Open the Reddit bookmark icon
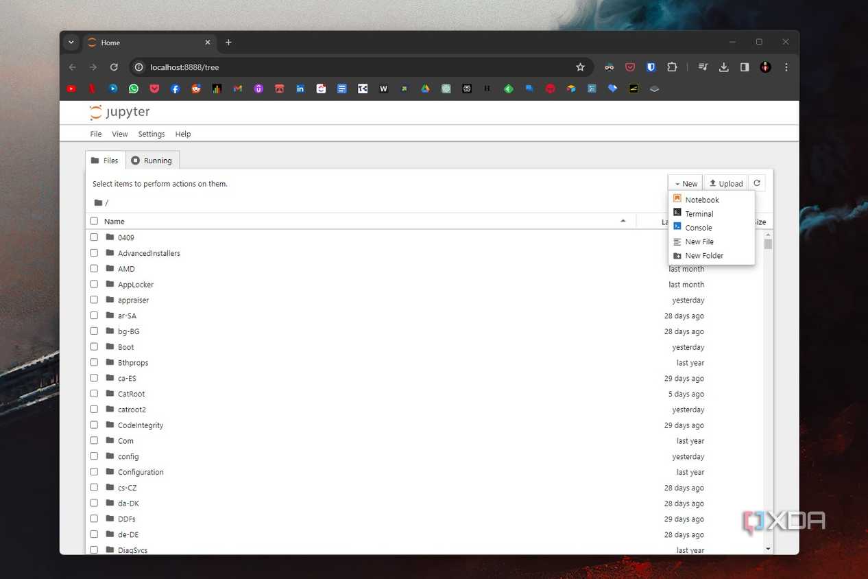Screen dimensions: 868x579 196,88
